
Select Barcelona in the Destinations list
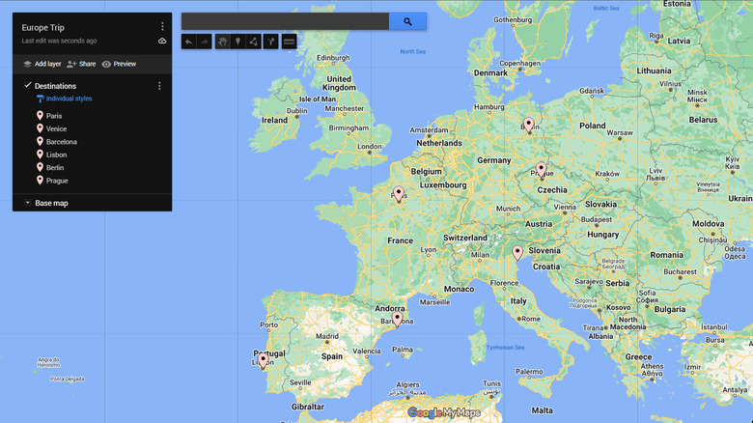point(61,142)
